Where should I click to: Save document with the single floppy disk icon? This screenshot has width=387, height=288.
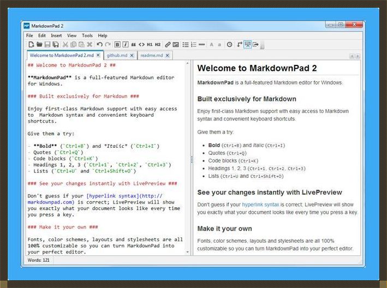[x=47, y=45]
